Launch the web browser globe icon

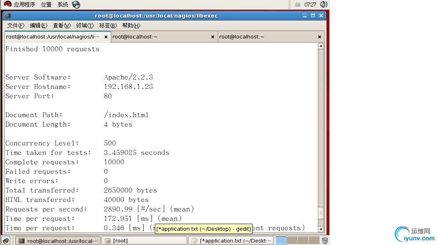(76, 5)
